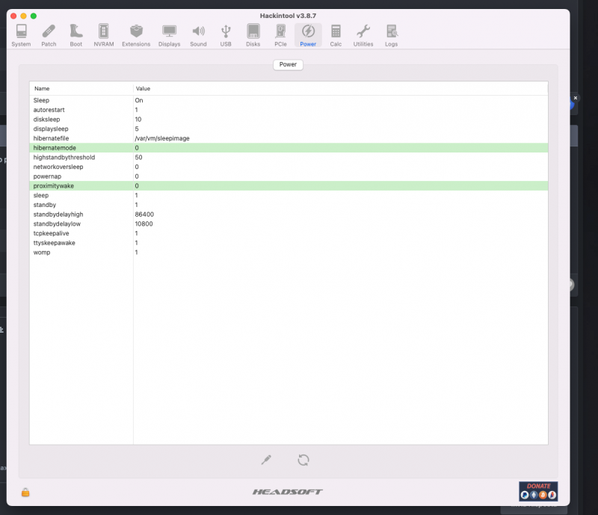The height and width of the screenshot is (515, 598).
Task: Click the orange lock icon
Action: [25, 493]
